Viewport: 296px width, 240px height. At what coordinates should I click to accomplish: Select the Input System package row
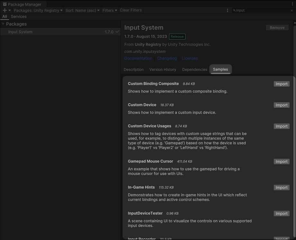coord(60,32)
